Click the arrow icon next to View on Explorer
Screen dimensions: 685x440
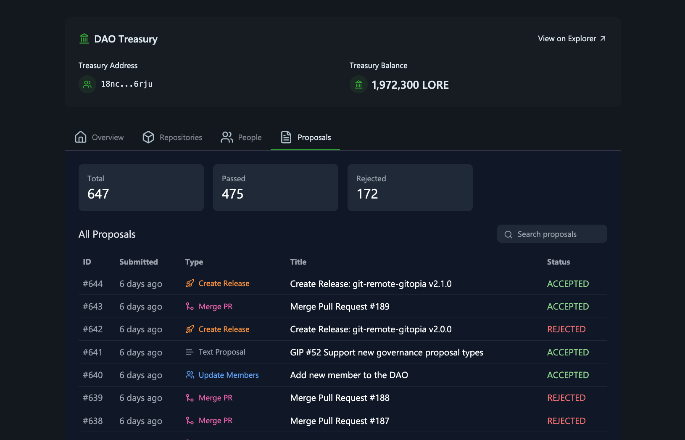tap(603, 38)
